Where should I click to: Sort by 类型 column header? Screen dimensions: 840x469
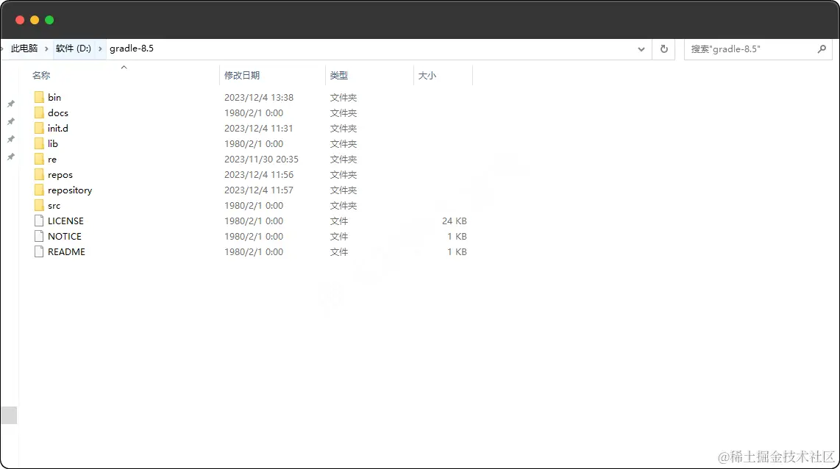click(339, 76)
